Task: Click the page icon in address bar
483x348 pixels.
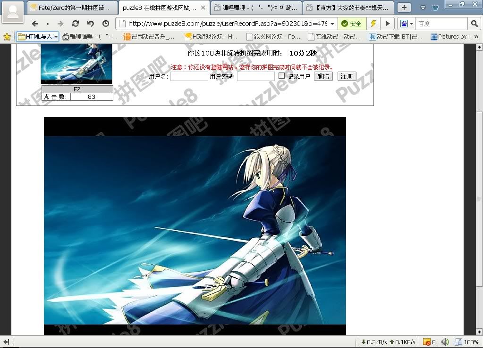Action: pyautogui.click(x=122, y=24)
